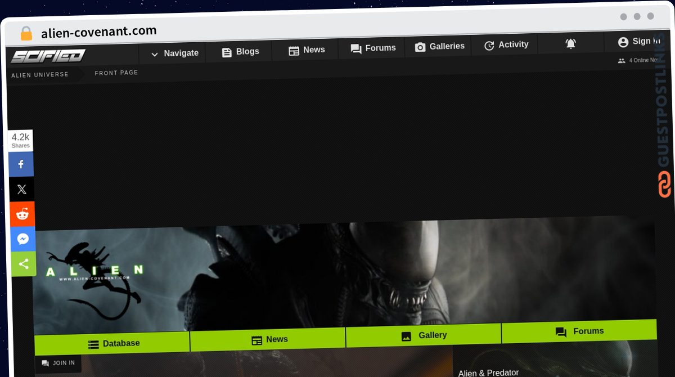Open the News item in top navigation
675x377 pixels.
(307, 50)
